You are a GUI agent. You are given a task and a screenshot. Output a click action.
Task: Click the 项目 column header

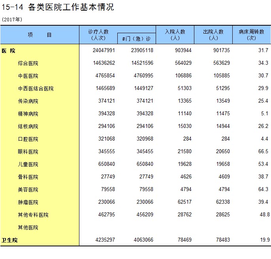click(x=40, y=35)
